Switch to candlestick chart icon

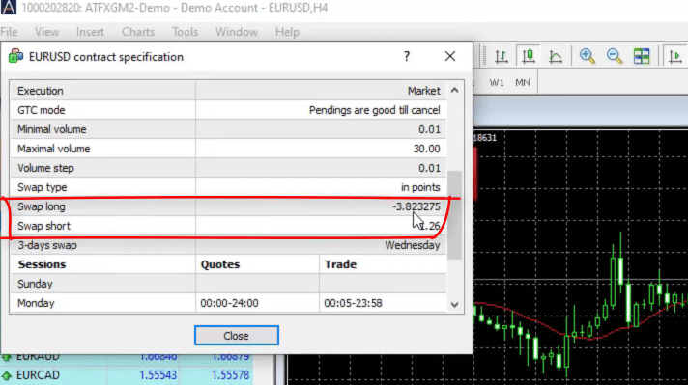[529, 56]
